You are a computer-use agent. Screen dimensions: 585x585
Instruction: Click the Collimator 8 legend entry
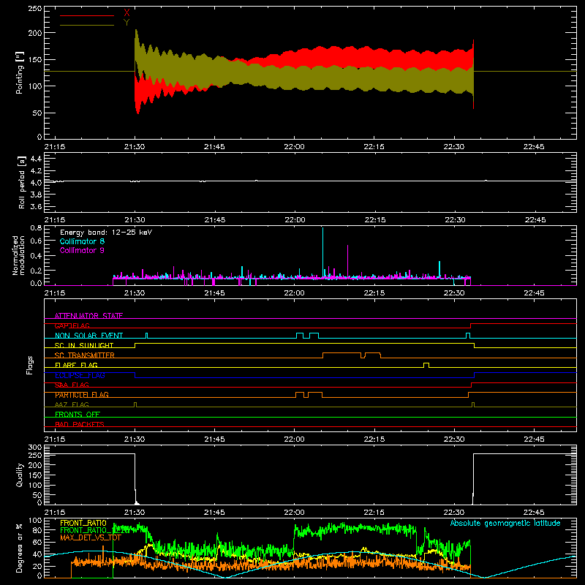coord(82,241)
